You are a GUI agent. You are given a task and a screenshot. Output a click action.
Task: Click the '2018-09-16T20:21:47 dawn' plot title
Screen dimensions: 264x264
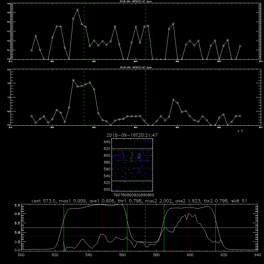[136, 1]
